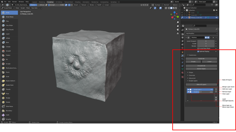The image size is (236, 132).
Task: Select the Inflate brush
Action: pos(9,38)
